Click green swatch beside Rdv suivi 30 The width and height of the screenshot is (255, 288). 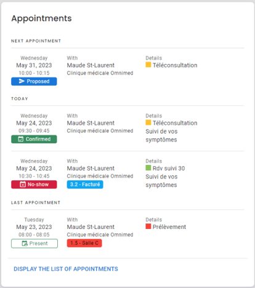(148, 168)
